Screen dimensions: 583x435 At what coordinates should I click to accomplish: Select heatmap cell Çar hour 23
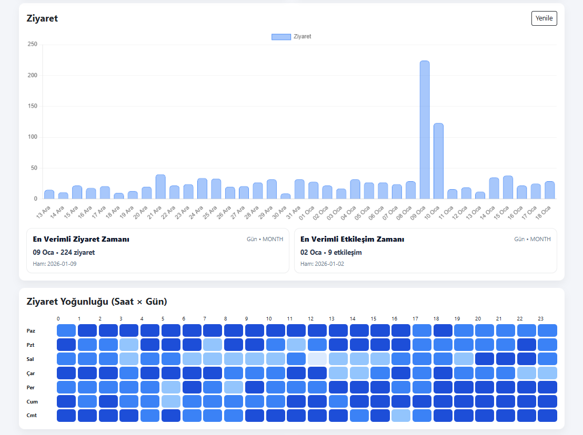(x=547, y=373)
